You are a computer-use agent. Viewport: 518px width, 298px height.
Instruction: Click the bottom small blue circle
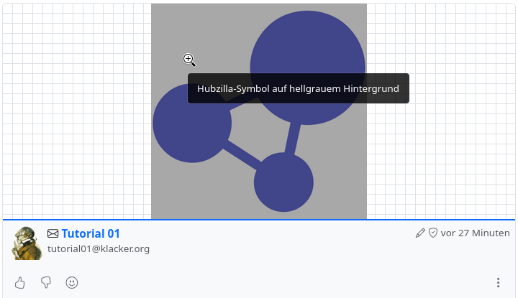283,182
